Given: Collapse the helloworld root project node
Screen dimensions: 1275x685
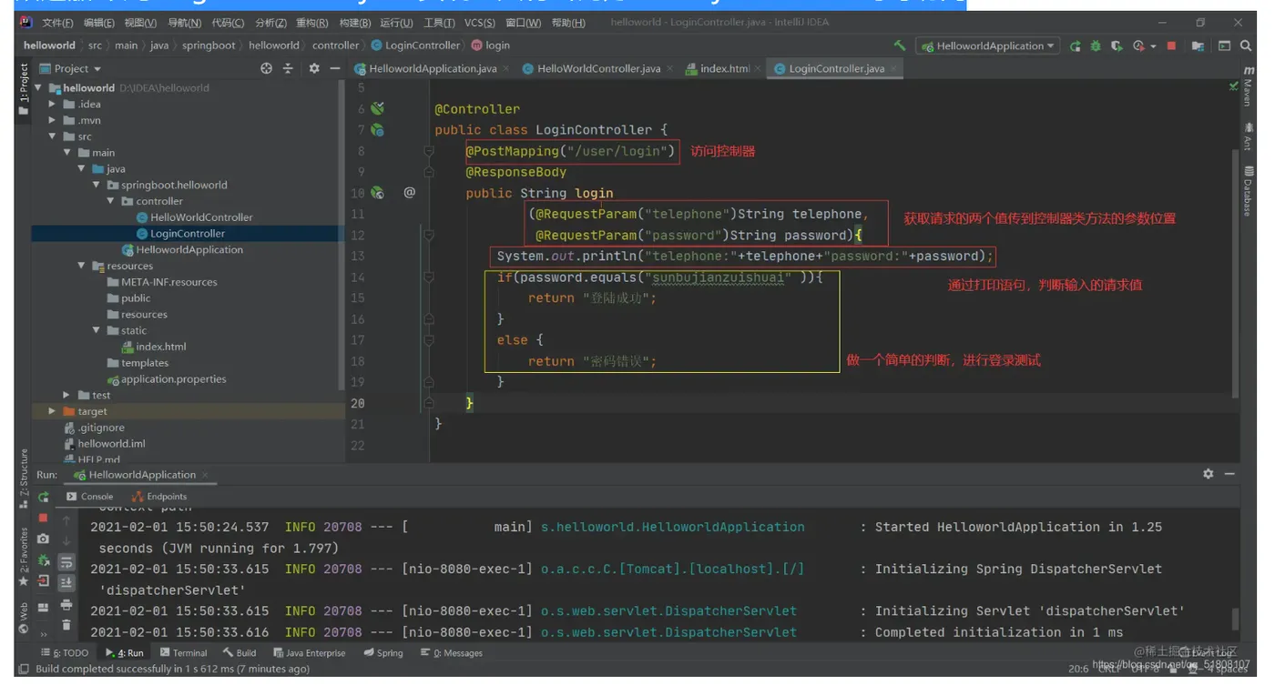Looking at the screenshot, I should [x=38, y=88].
